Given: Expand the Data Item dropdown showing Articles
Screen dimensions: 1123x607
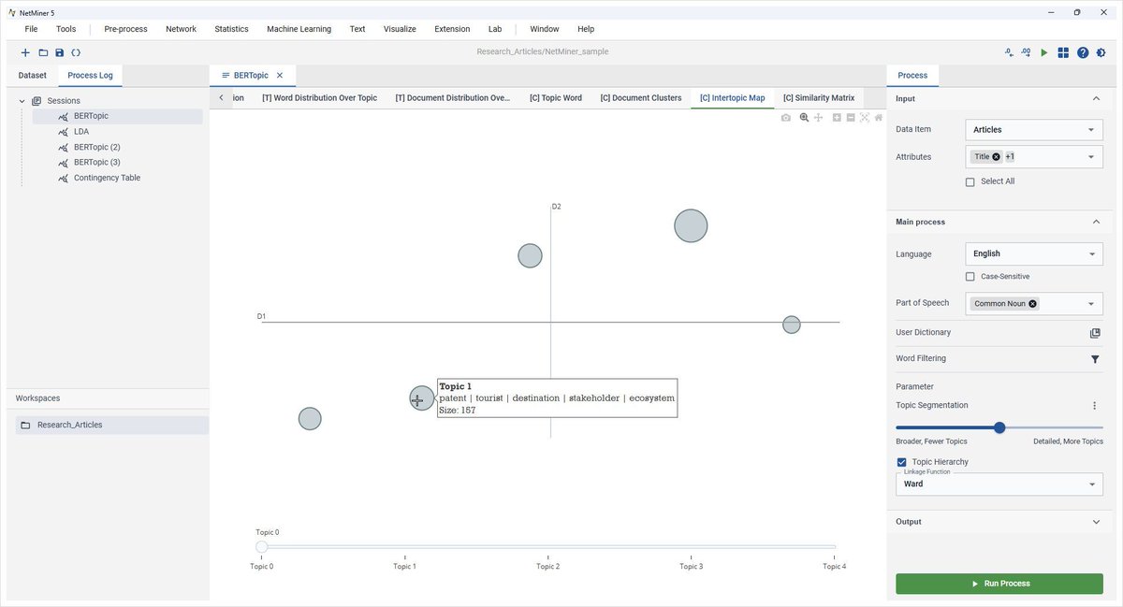Looking at the screenshot, I should [x=1033, y=129].
